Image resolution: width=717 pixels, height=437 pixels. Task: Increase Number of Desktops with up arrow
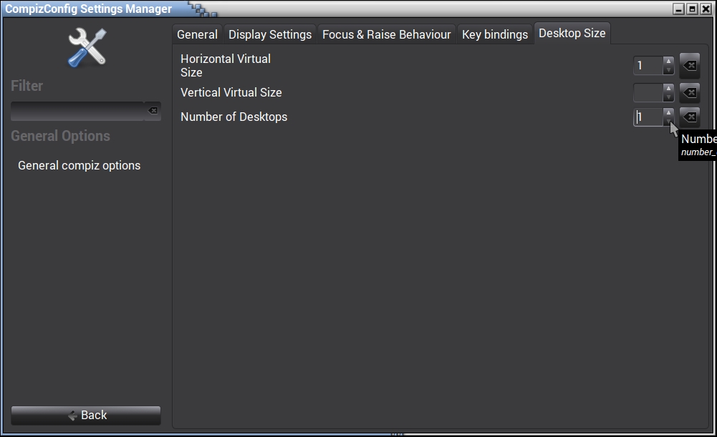click(x=668, y=112)
